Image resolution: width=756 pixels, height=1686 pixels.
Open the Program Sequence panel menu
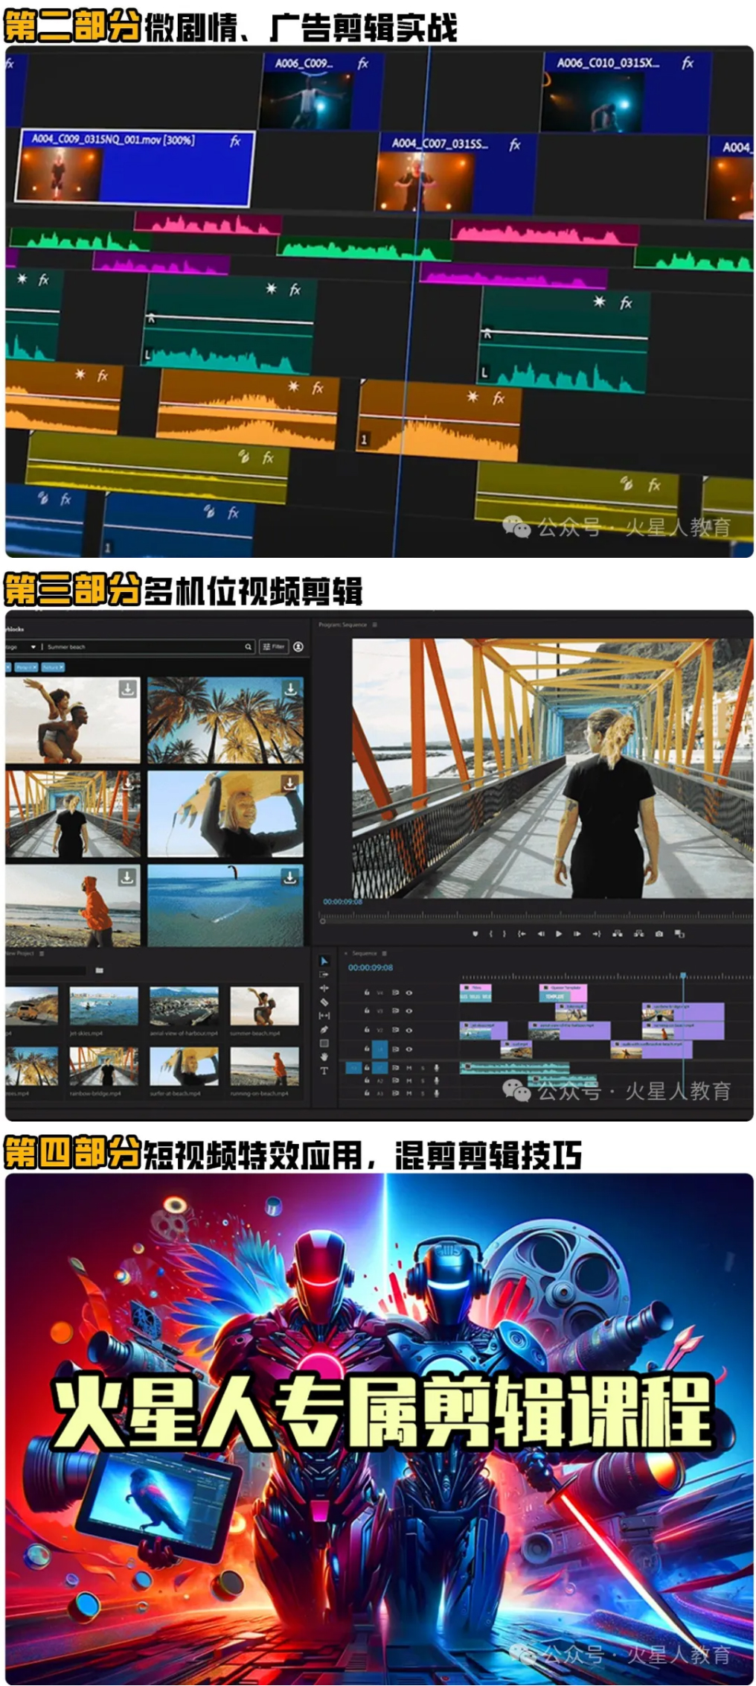point(375,625)
